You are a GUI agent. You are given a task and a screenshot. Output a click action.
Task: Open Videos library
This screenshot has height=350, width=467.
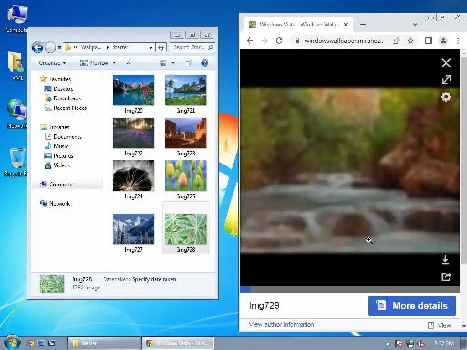pyautogui.click(x=62, y=165)
